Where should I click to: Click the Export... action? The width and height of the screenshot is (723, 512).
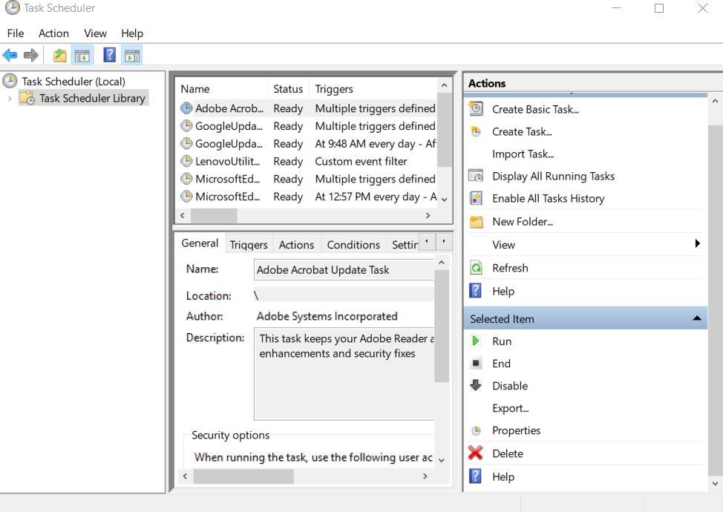point(511,408)
